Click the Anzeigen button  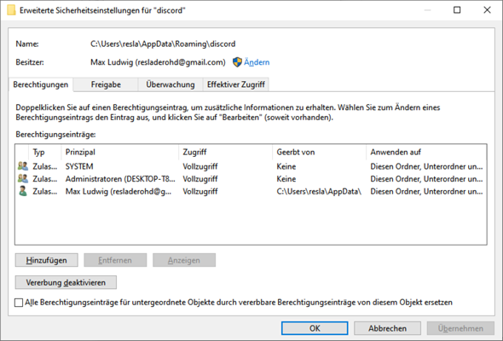184,260
